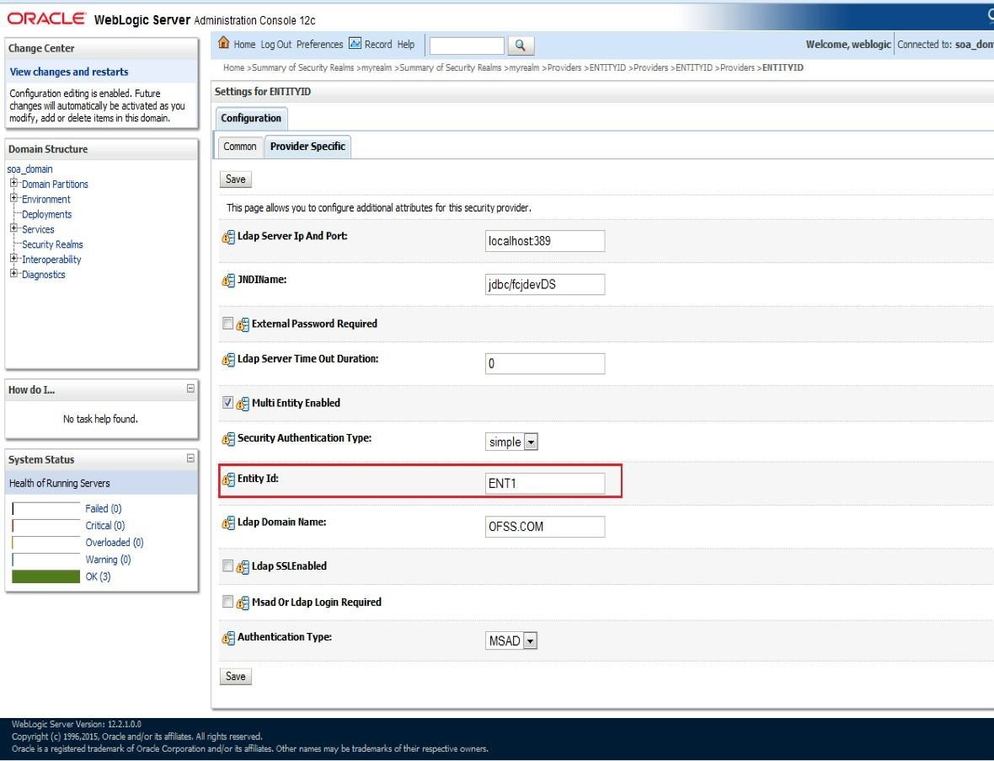Uncheck Multi Entity Enabled checkbox
This screenshot has height=761, width=994.
[x=227, y=403]
